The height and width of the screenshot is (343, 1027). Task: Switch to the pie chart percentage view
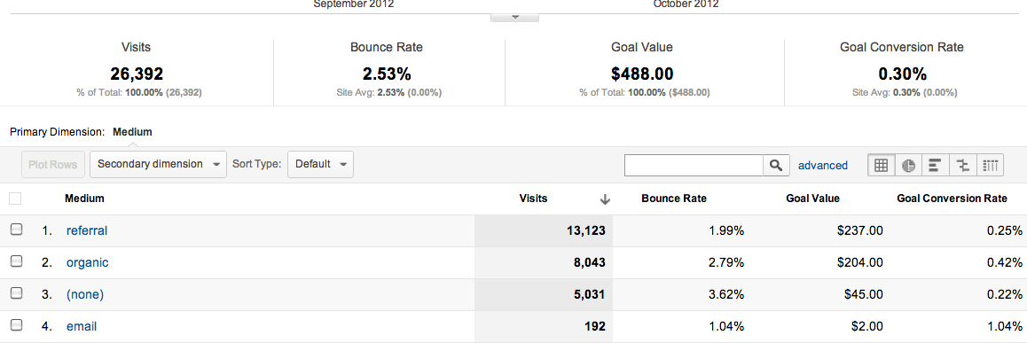[908, 166]
